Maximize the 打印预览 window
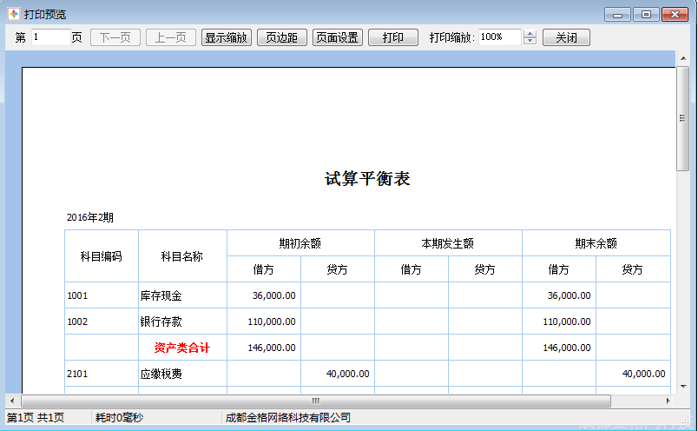 [x=645, y=14]
